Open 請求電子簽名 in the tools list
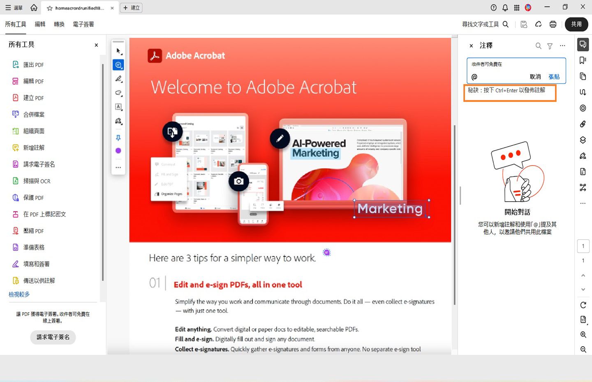Viewport: 592px width, 382px height. coord(33,164)
